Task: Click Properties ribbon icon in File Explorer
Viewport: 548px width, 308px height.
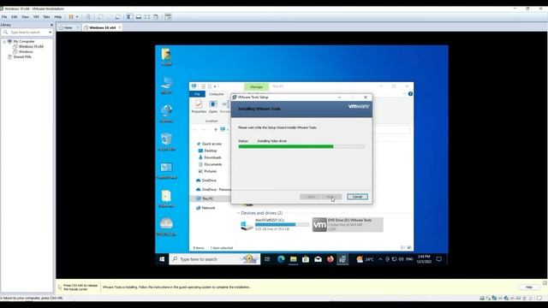Action: point(199,106)
